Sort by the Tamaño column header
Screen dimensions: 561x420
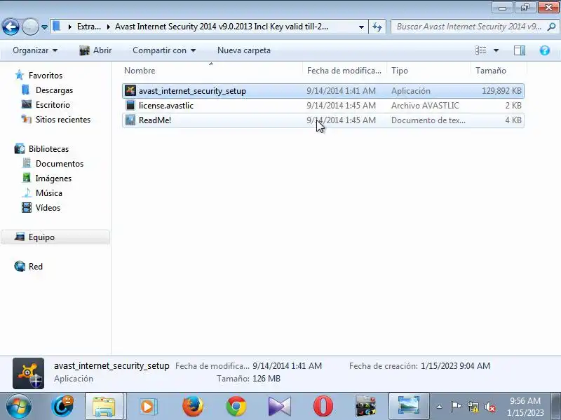coord(499,71)
